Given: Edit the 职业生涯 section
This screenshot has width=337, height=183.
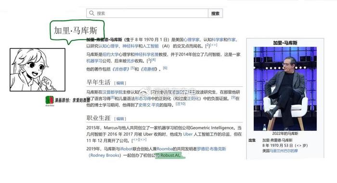Looking at the screenshot, I should click(120, 119).
